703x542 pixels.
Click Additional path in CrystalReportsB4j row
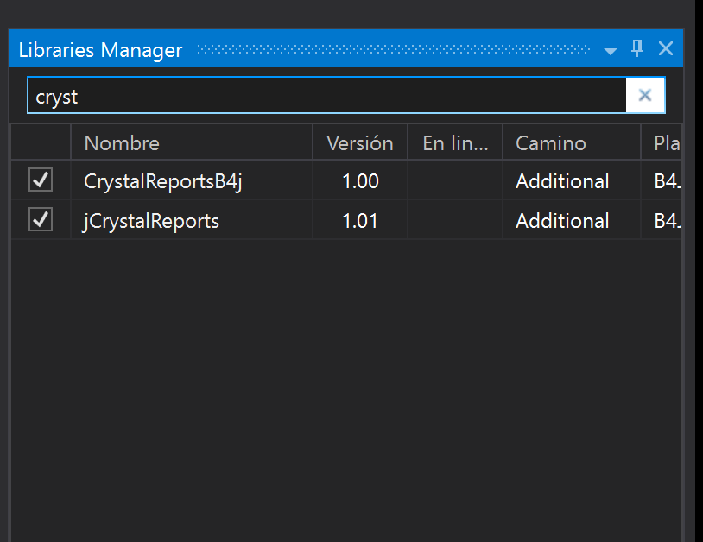562,181
